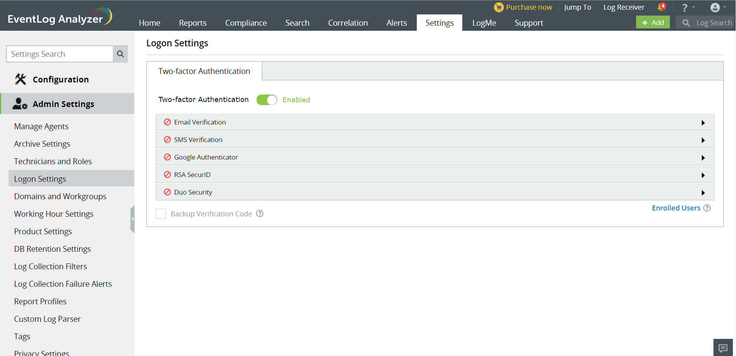
Task: Go to the Alerts tab
Action: pyautogui.click(x=397, y=23)
